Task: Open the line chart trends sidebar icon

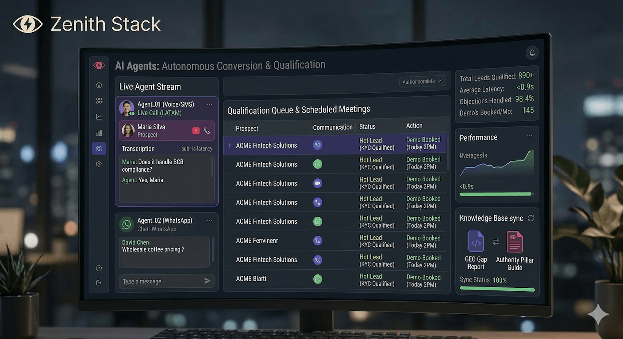Action: (99, 117)
